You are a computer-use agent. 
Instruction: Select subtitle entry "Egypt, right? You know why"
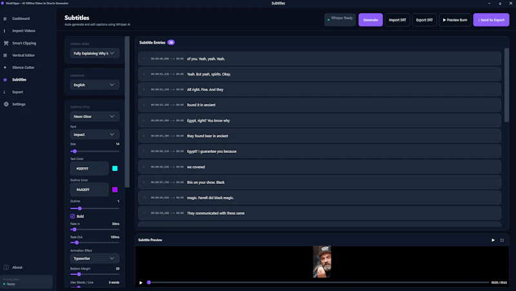pyautogui.click(x=319, y=121)
